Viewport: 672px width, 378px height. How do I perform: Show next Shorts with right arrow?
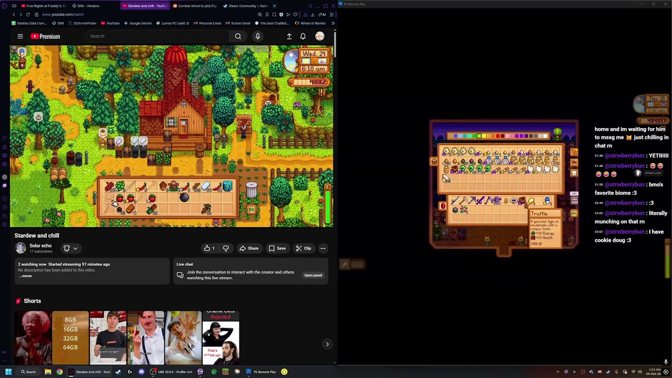coord(327,344)
